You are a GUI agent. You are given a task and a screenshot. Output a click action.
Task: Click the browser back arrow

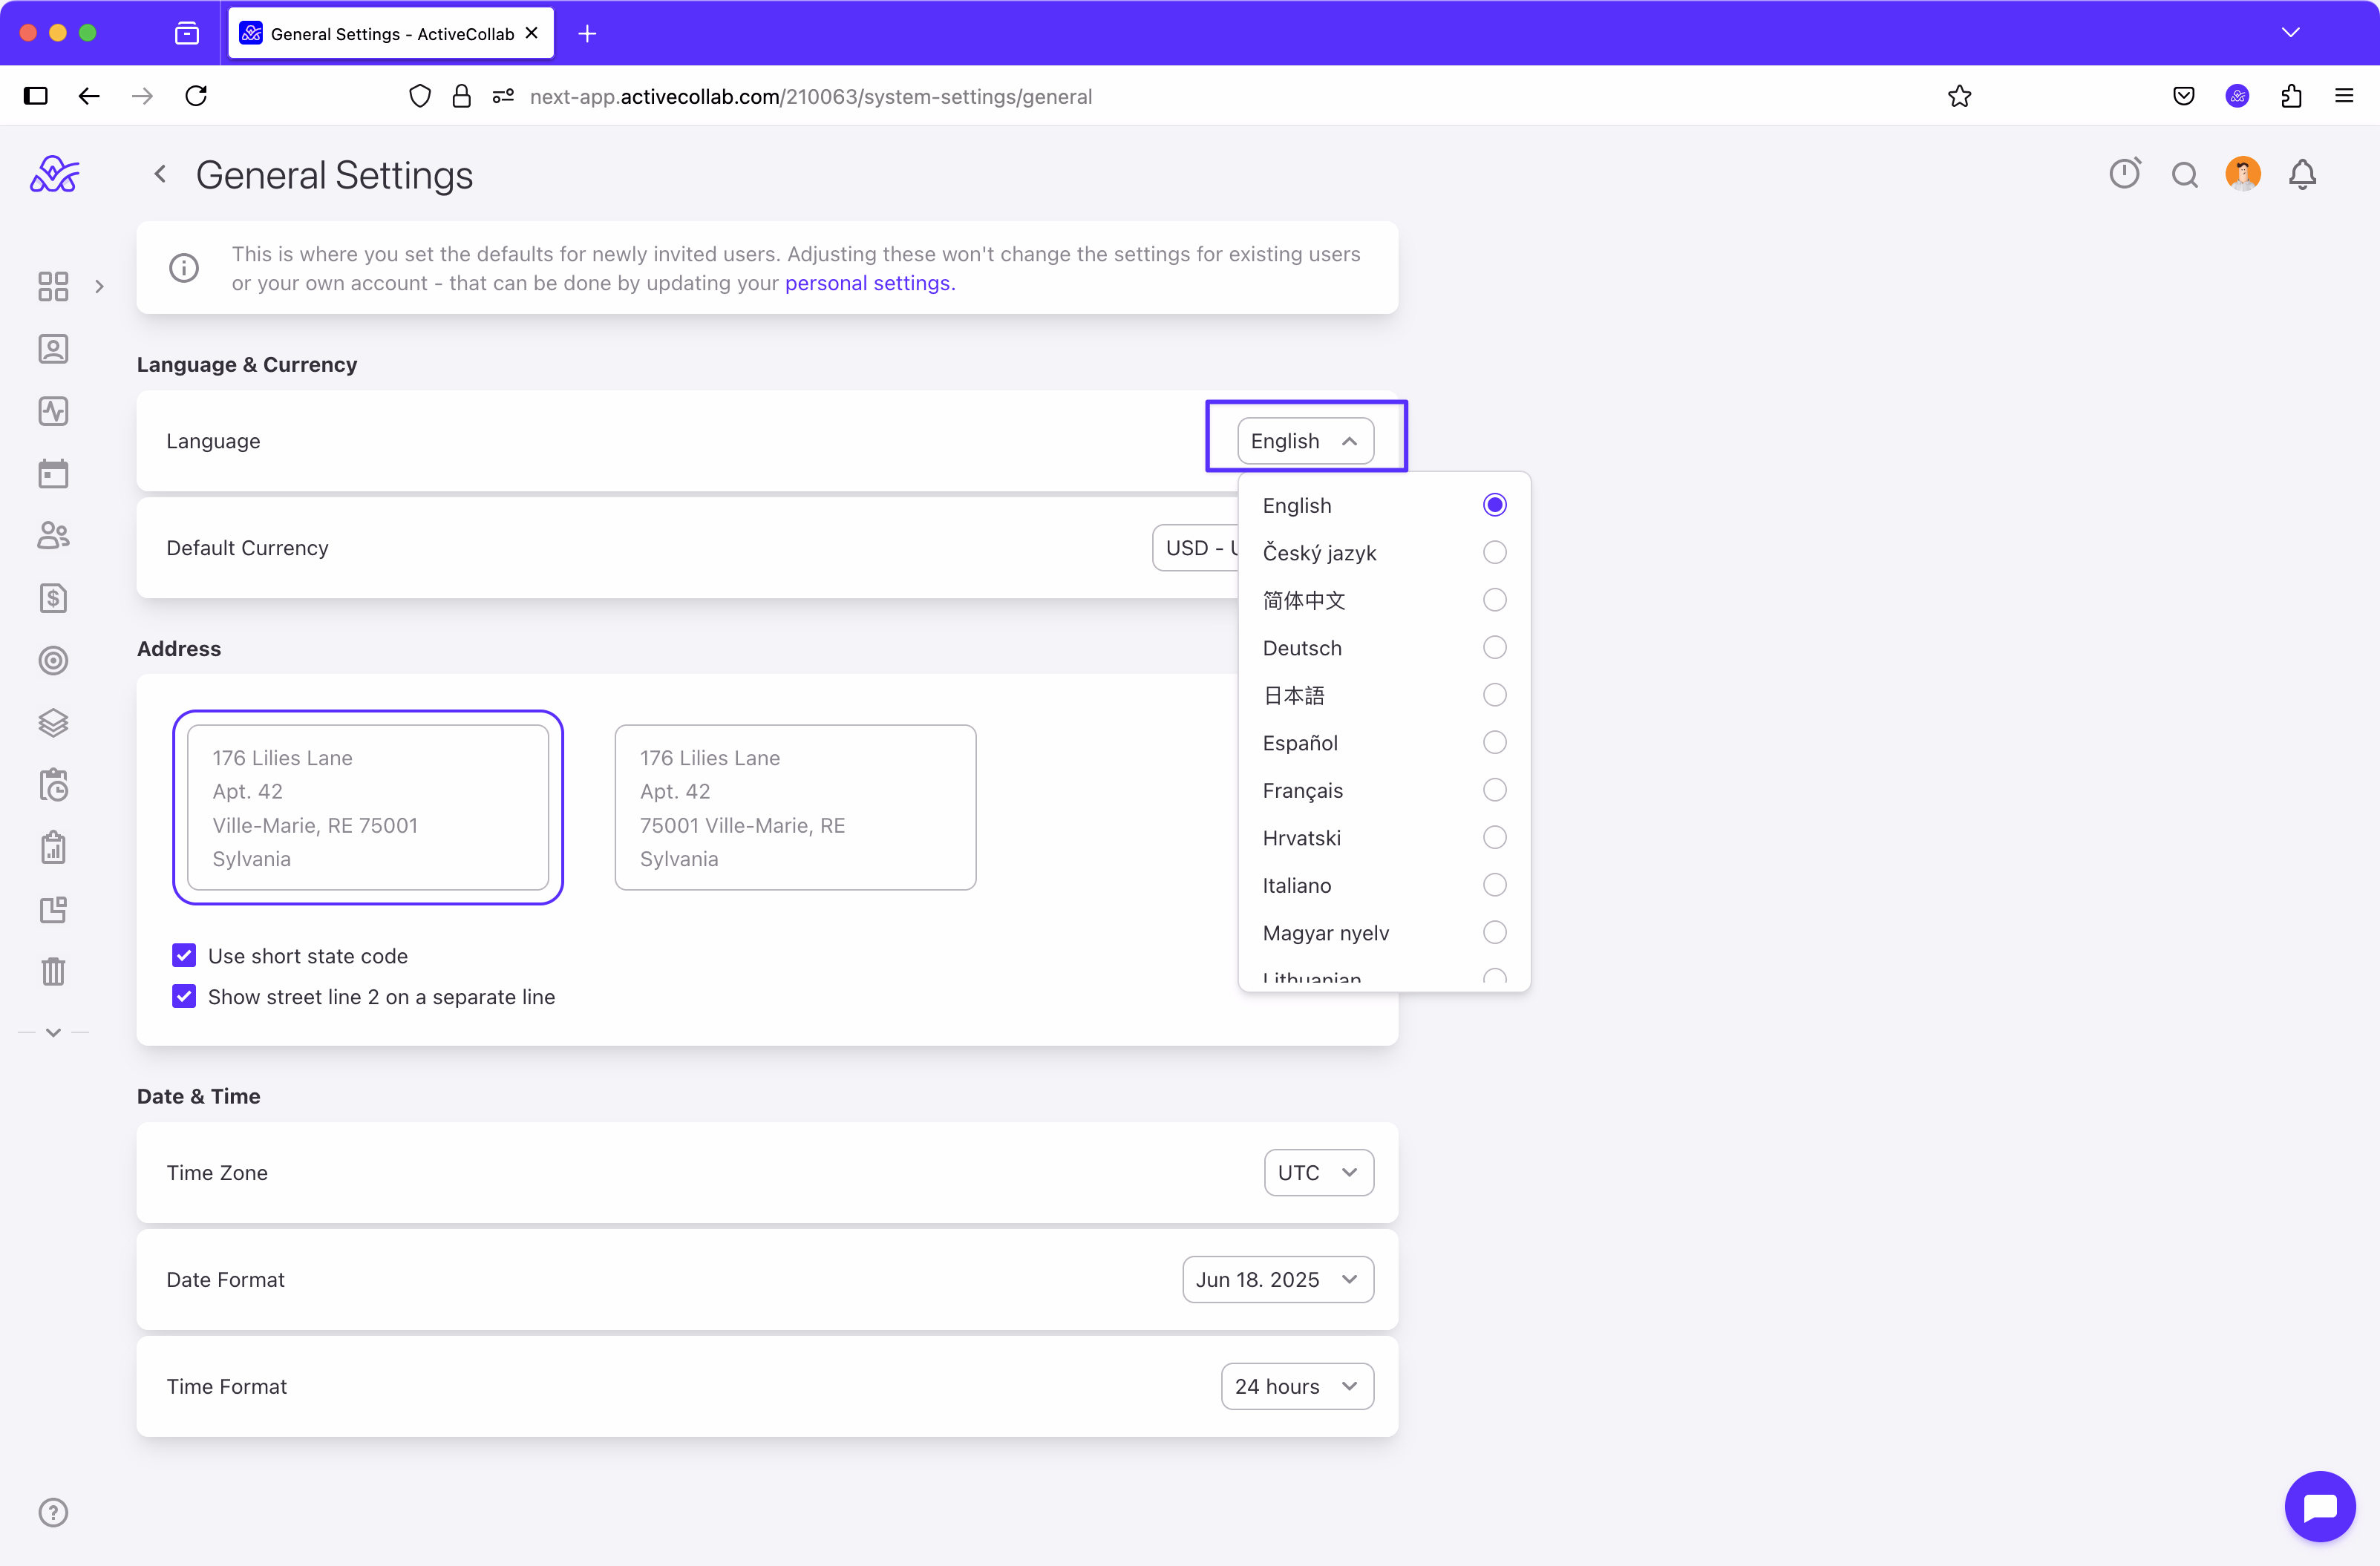tap(89, 96)
